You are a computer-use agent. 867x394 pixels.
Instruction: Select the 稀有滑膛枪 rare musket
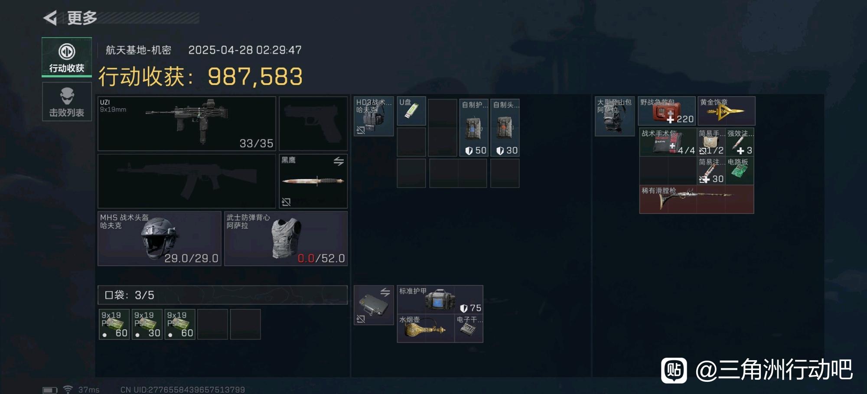697,199
